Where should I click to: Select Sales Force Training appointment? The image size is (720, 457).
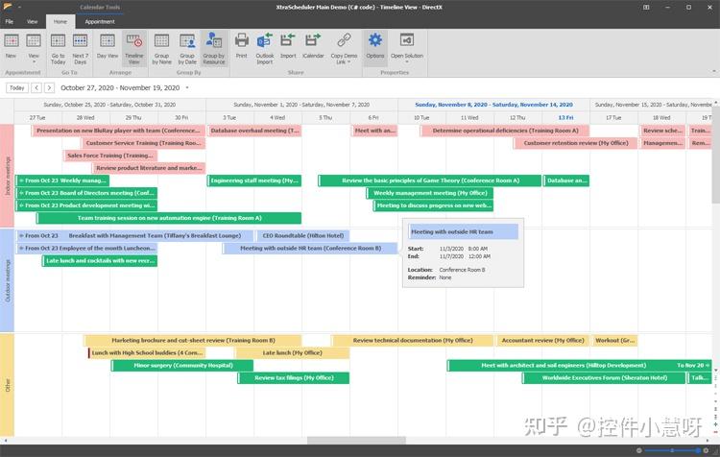(110, 156)
